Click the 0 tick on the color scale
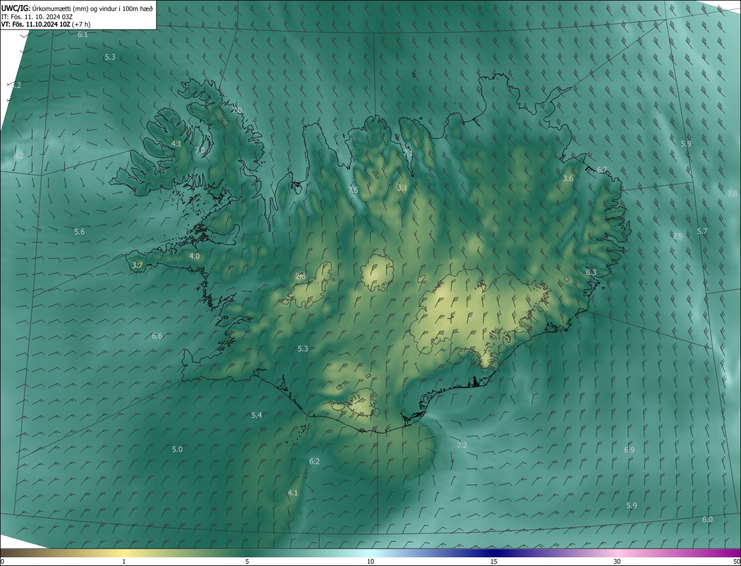The width and height of the screenshot is (741, 566). tap(2, 562)
